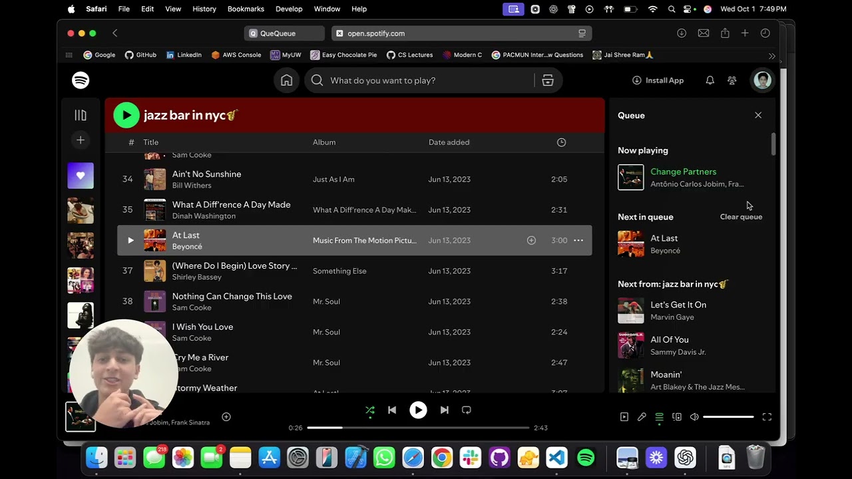The width and height of the screenshot is (852, 479).
Task: Open Spotify from the Dock
Action: pos(586,458)
